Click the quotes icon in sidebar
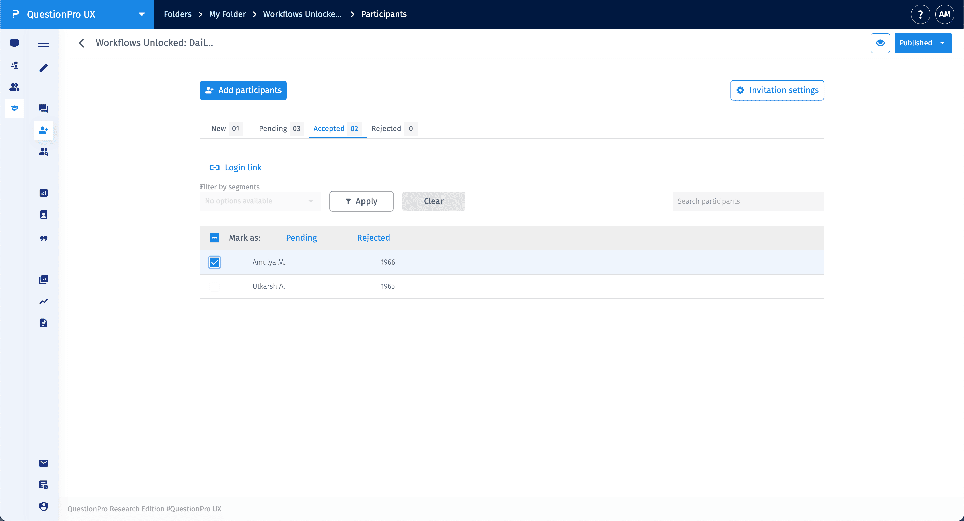This screenshot has height=521, width=964. pyautogui.click(x=44, y=238)
